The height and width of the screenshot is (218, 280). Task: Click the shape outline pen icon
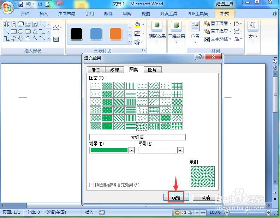click(x=137, y=34)
